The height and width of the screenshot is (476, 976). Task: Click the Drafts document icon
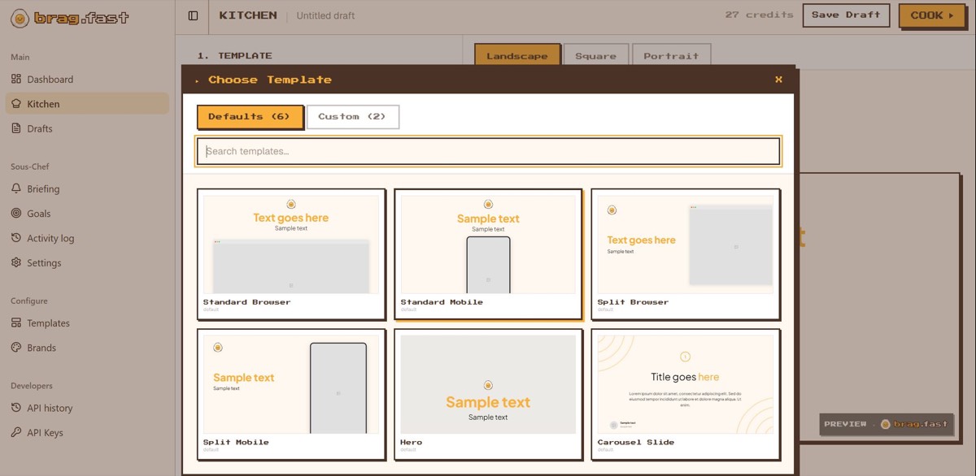click(17, 128)
